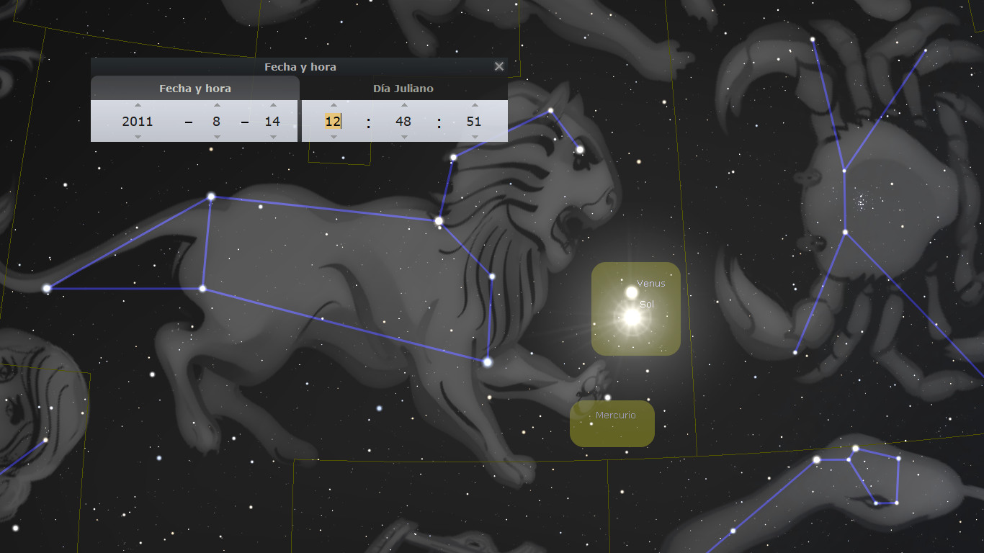This screenshot has width=984, height=553.
Task: Click the day field showing 14
Action: pyautogui.click(x=272, y=121)
